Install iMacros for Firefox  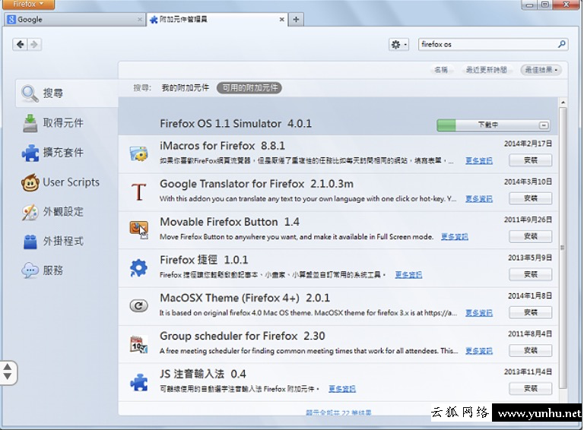click(x=530, y=160)
